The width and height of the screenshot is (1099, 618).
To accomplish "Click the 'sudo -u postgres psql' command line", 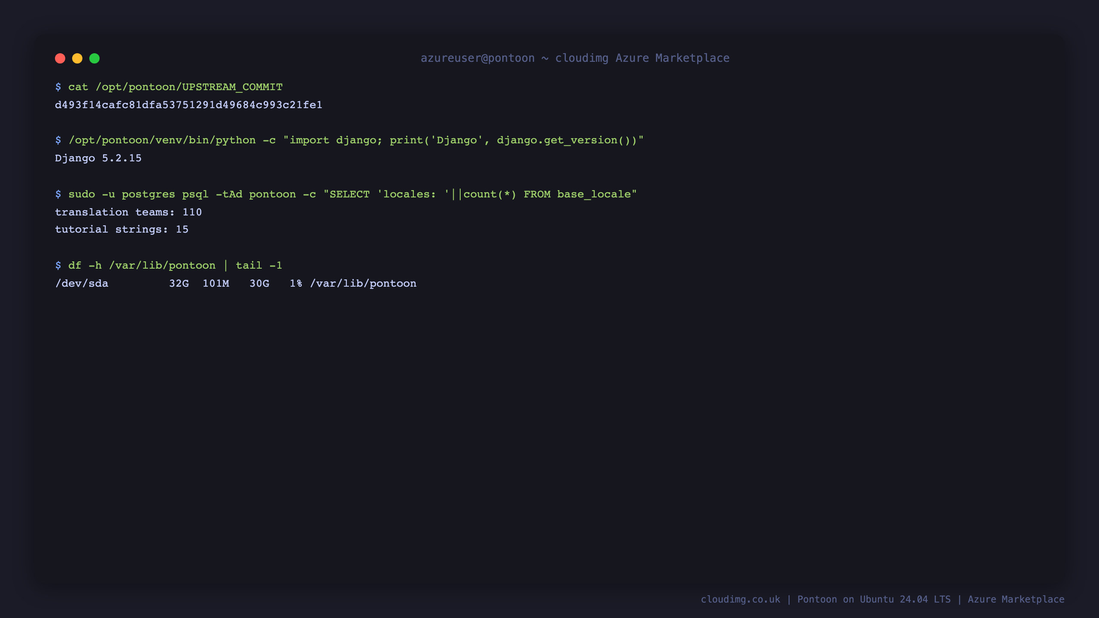I will pyautogui.click(x=352, y=194).
